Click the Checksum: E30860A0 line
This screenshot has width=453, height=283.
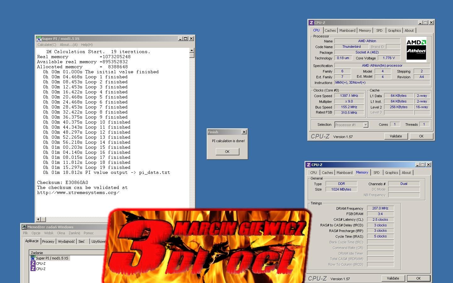(63, 182)
